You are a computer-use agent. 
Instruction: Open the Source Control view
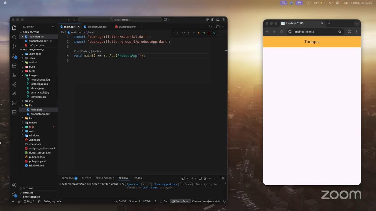pos(14,47)
